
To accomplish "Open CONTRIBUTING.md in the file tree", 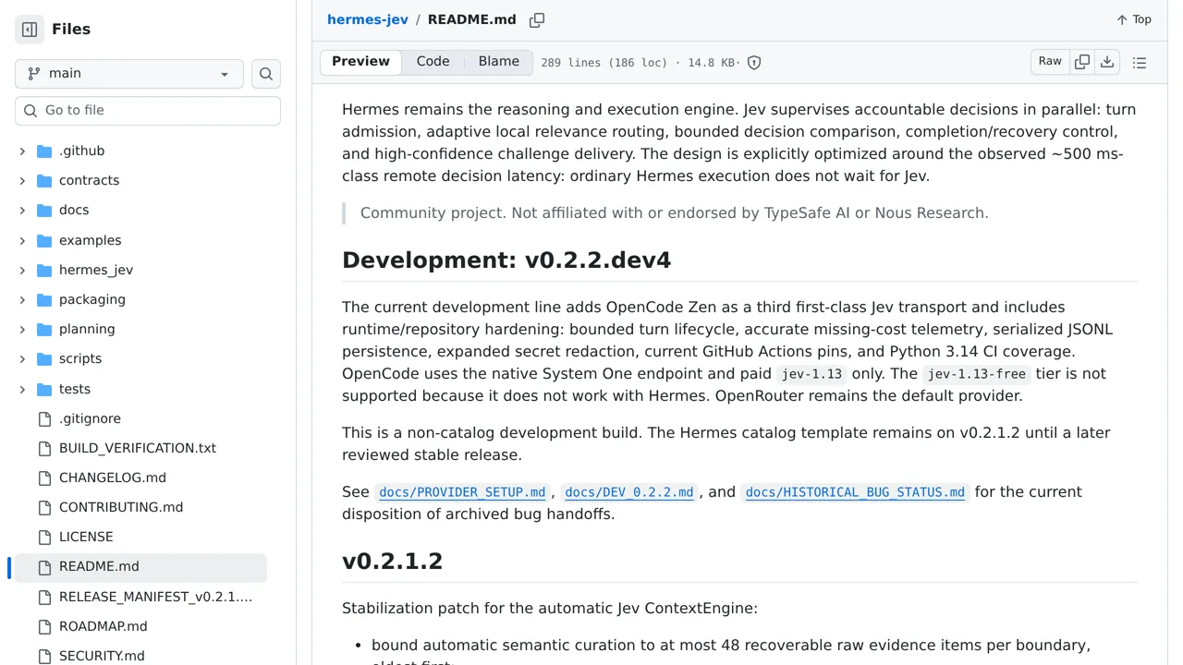I will click(x=121, y=507).
